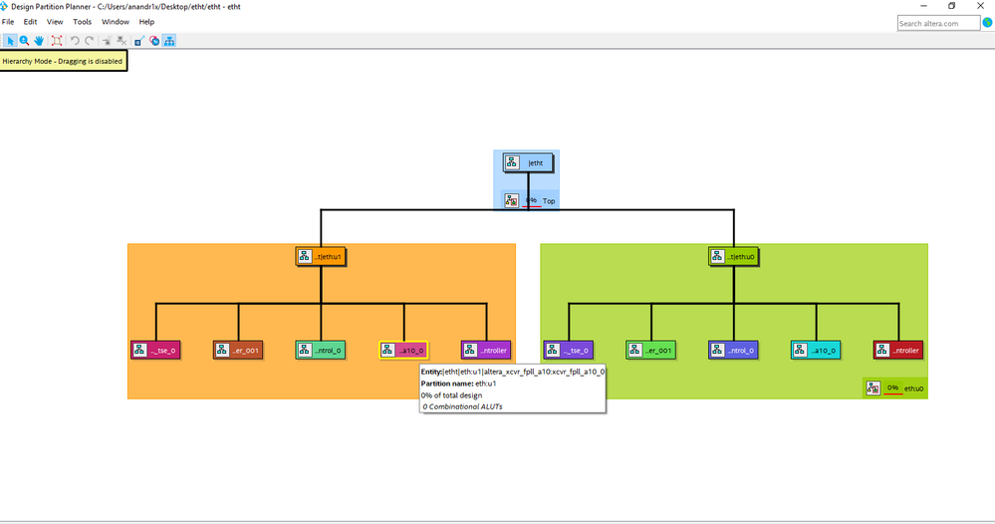Select green ...ntrol_0 block under eth:u1

point(321,351)
